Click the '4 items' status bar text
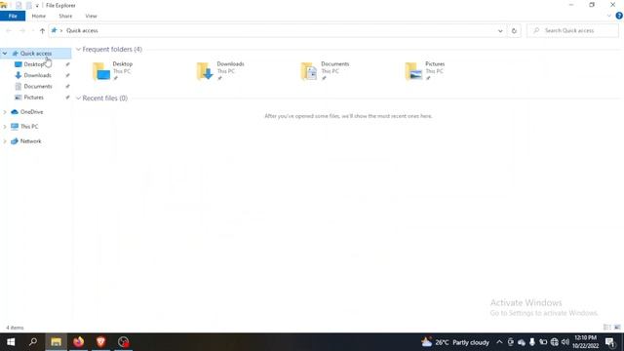 point(15,328)
